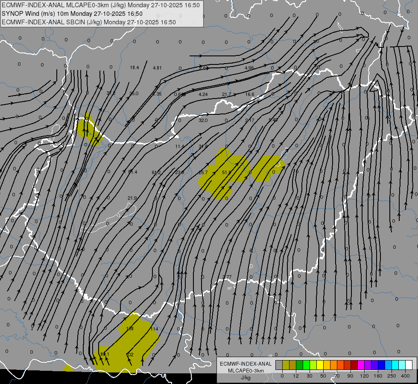Click the legend tick label 50
This screenshot has height=384, width=418.
coord(323,376)
